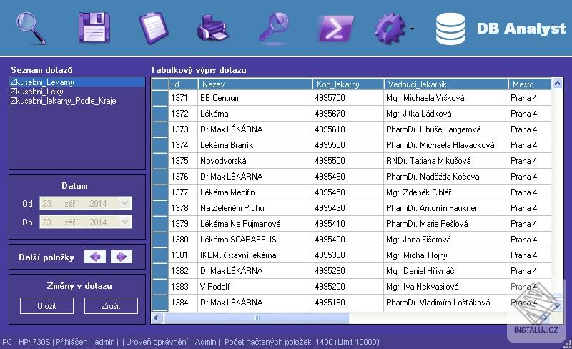This screenshot has width=572, height=349.
Task: Click cell PharmDr. Naděžda Kočová
Action: pyautogui.click(x=445, y=177)
